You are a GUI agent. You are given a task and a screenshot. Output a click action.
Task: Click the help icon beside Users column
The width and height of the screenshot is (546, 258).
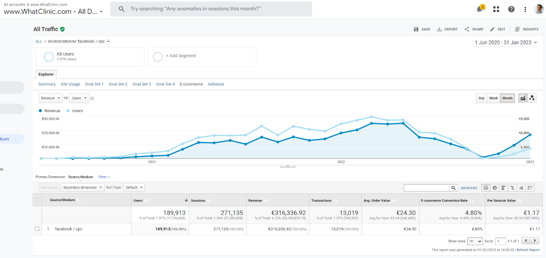146,200
